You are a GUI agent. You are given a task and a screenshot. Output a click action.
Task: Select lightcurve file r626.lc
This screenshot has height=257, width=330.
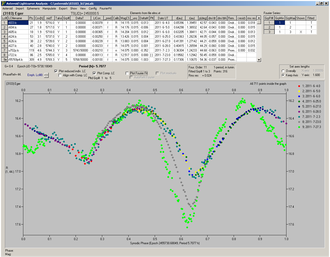[x=18, y=41]
